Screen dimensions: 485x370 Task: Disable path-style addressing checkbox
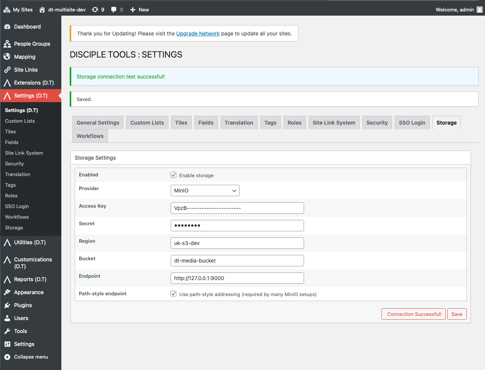tap(173, 294)
